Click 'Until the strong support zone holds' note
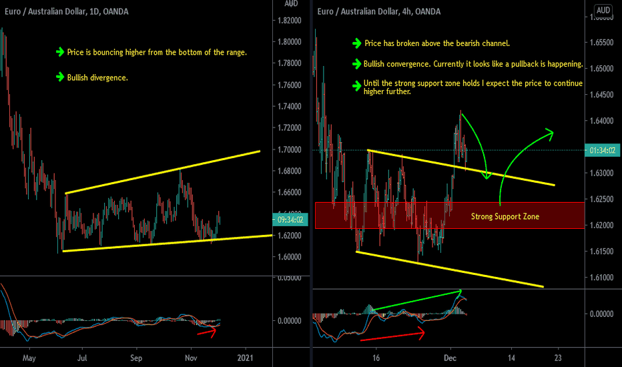The image size is (622, 367). tap(473, 87)
